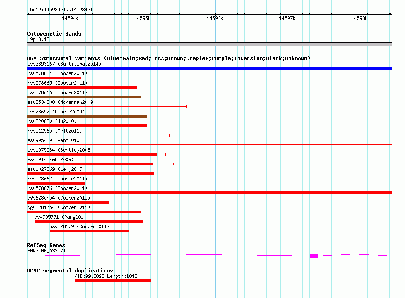Select the esv1975584 (Bentley2008) label

[x=60, y=150]
